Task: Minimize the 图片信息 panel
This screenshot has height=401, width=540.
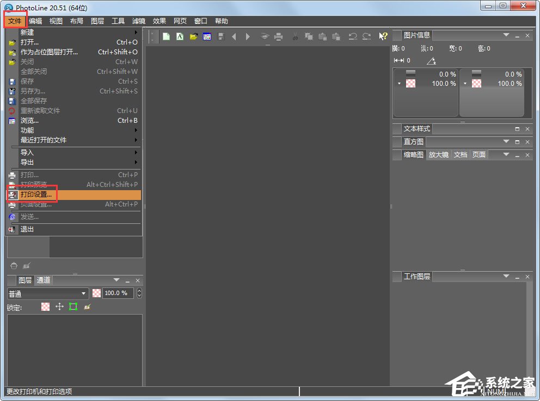Action: pyautogui.click(x=517, y=35)
